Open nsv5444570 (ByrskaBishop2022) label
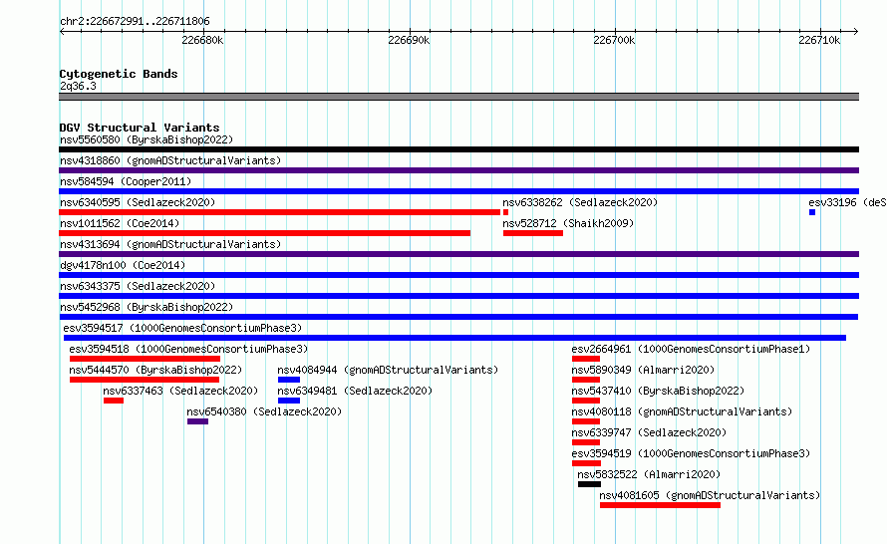 pyautogui.click(x=155, y=370)
